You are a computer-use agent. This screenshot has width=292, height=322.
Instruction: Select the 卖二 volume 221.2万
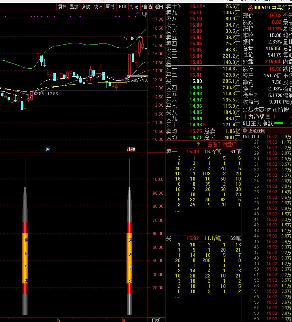pos(231,56)
